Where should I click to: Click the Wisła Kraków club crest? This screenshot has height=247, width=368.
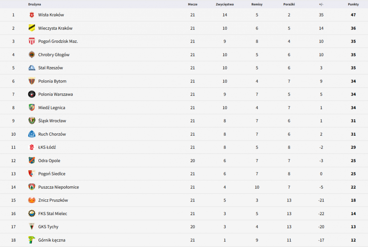click(32, 15)
